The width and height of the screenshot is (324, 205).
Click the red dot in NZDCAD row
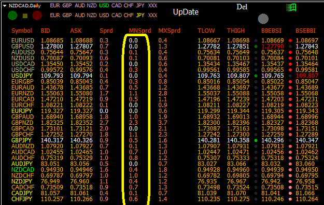[290, 170]
